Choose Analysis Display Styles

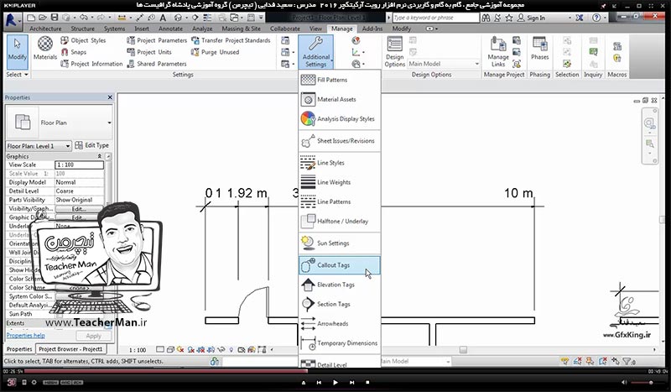tap(340, 118)
